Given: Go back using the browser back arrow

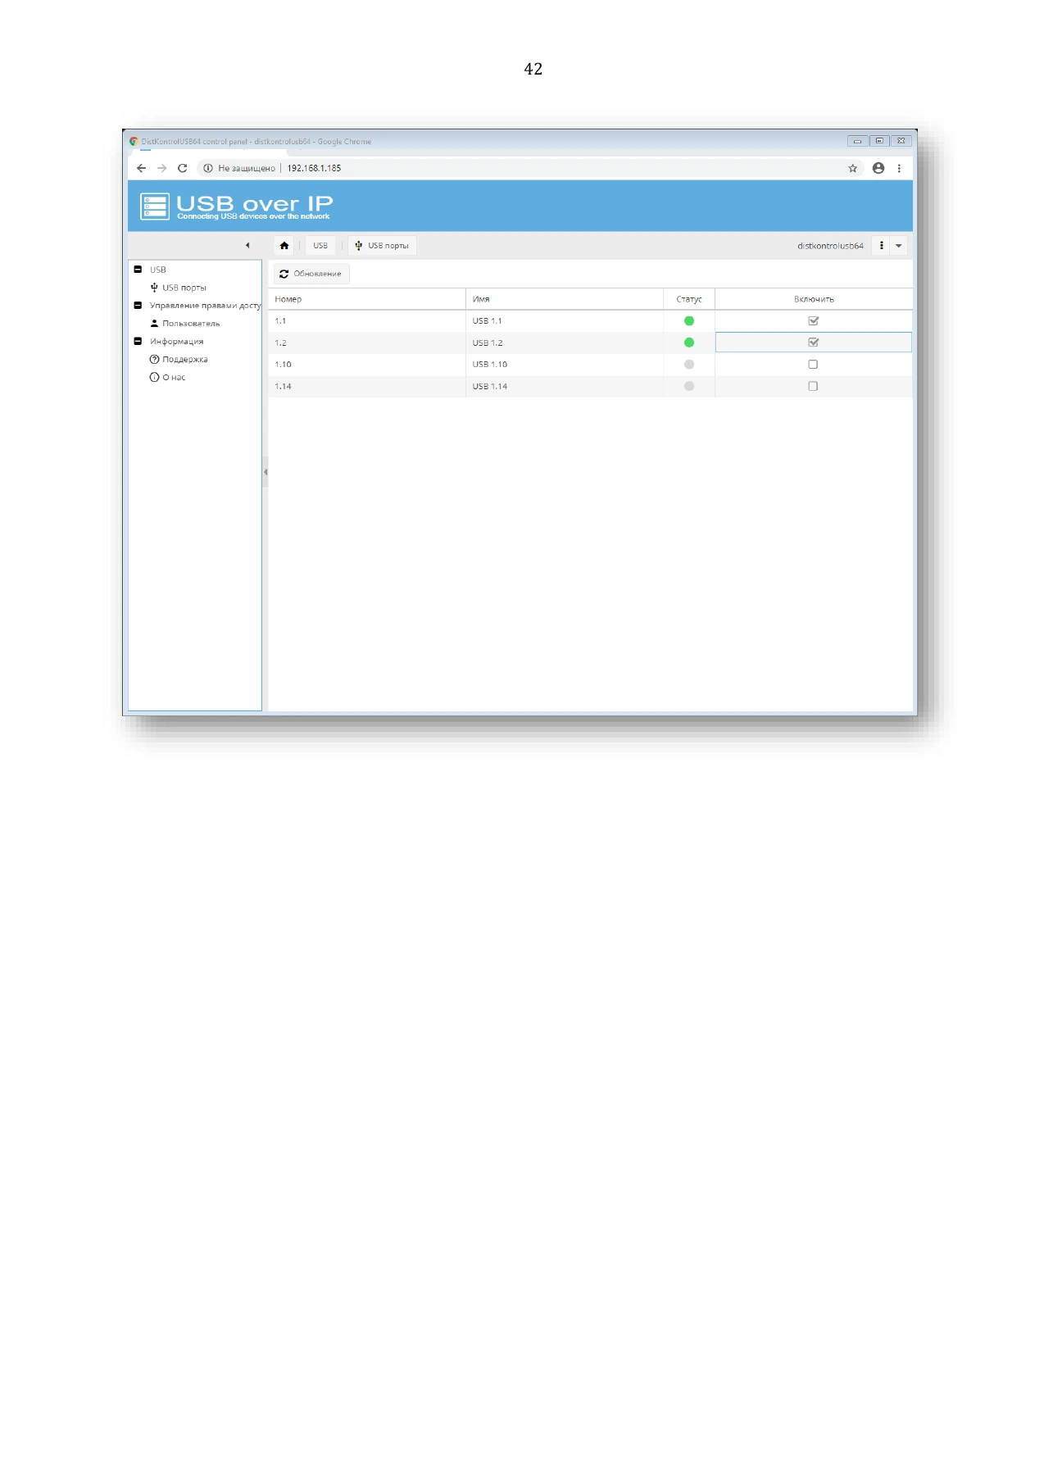Looking at the screenshot, I should coord(141,168).
